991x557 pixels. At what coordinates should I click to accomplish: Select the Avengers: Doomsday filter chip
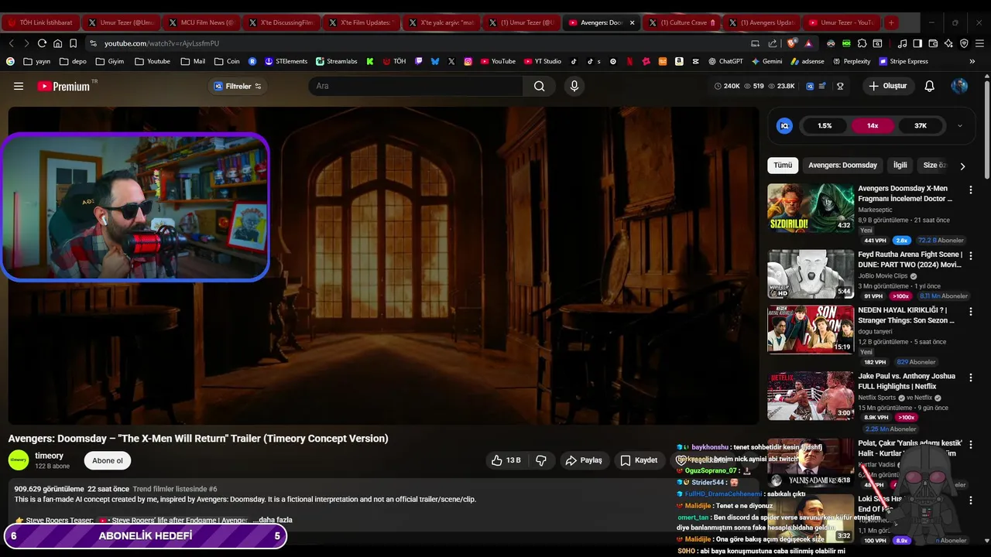(842, 166)
